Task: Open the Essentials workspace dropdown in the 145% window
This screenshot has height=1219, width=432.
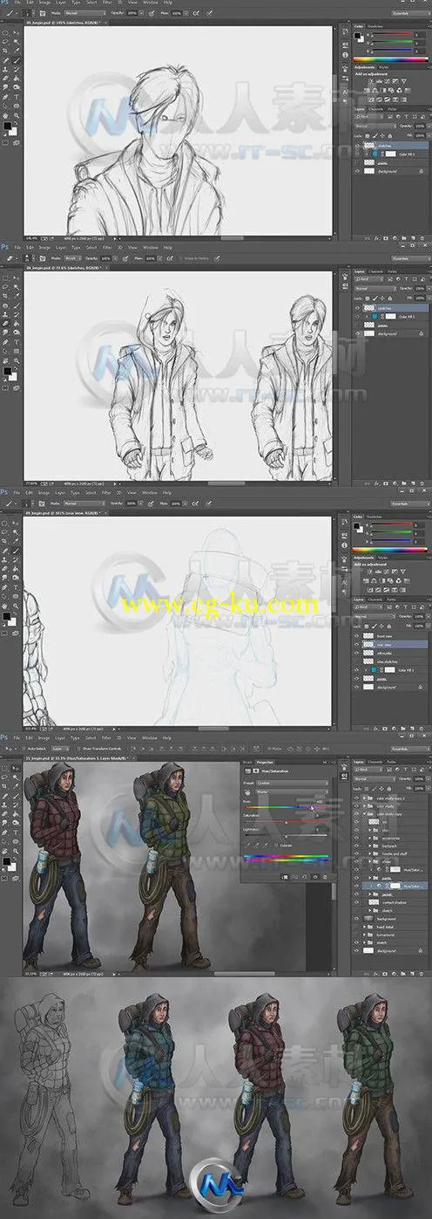Action: (410, 14)
